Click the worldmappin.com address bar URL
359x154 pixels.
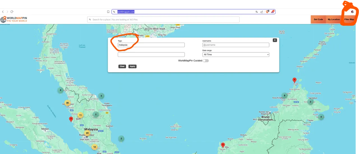coord(126,12)
